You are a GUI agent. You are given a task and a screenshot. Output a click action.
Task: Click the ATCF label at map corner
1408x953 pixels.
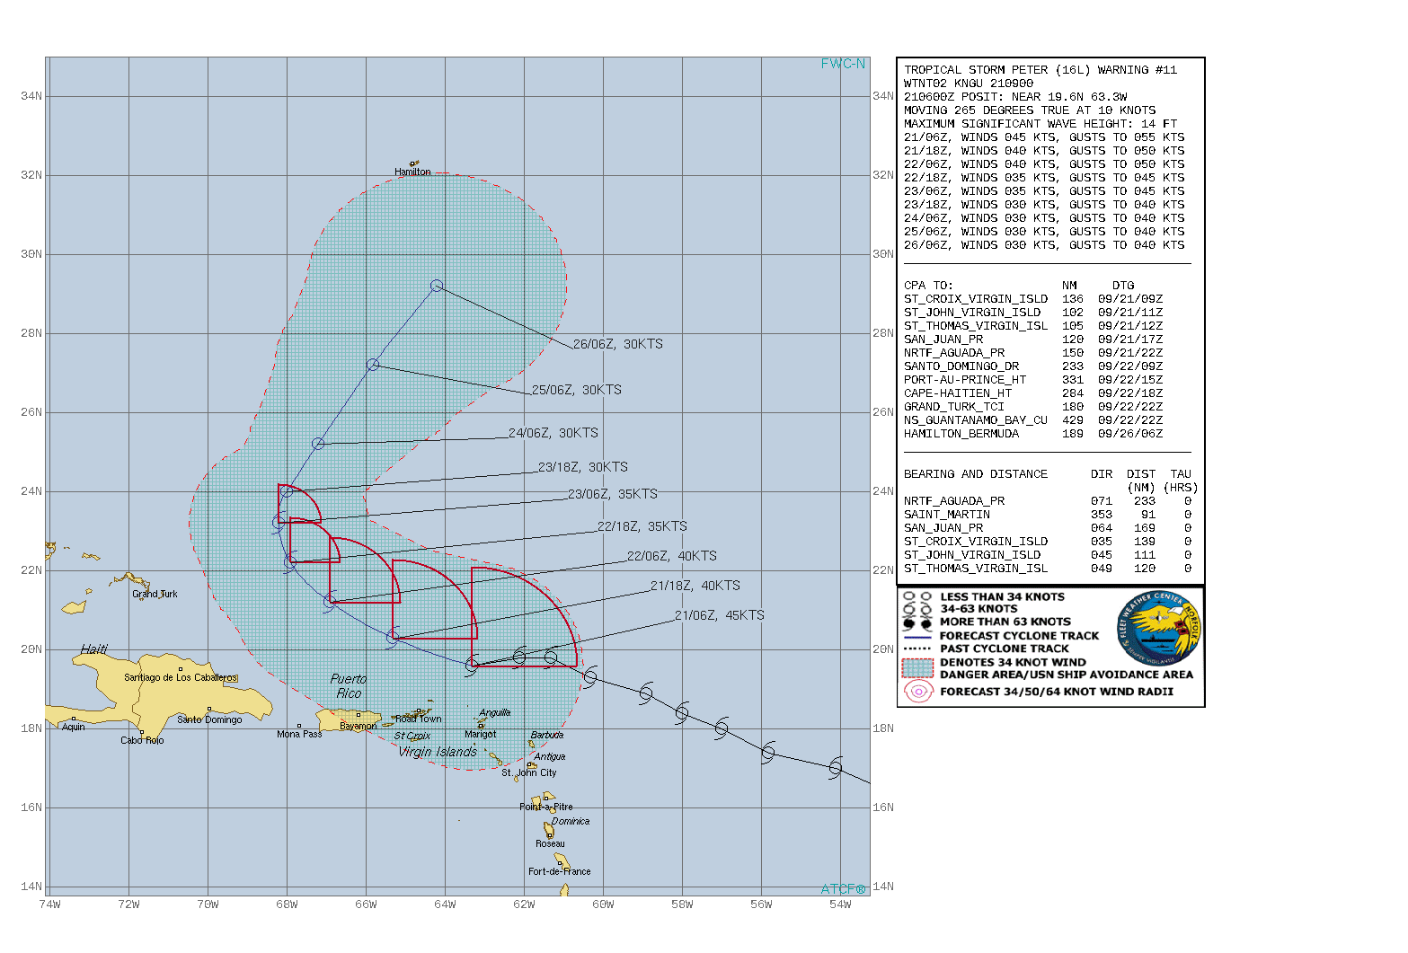[843, 889]
